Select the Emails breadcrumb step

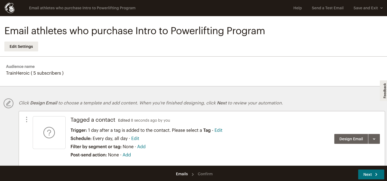pos(182,174)
